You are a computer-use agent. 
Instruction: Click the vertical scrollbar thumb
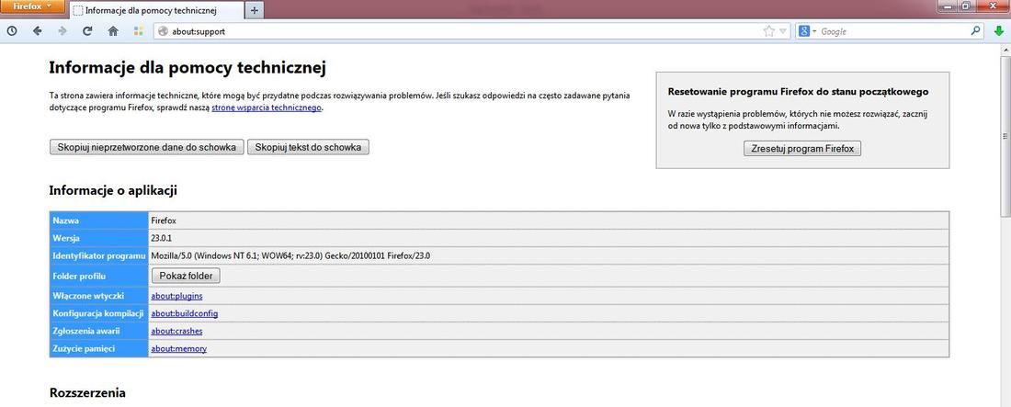1005,135
